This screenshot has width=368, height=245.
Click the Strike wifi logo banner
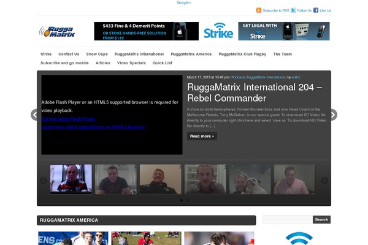218,31
